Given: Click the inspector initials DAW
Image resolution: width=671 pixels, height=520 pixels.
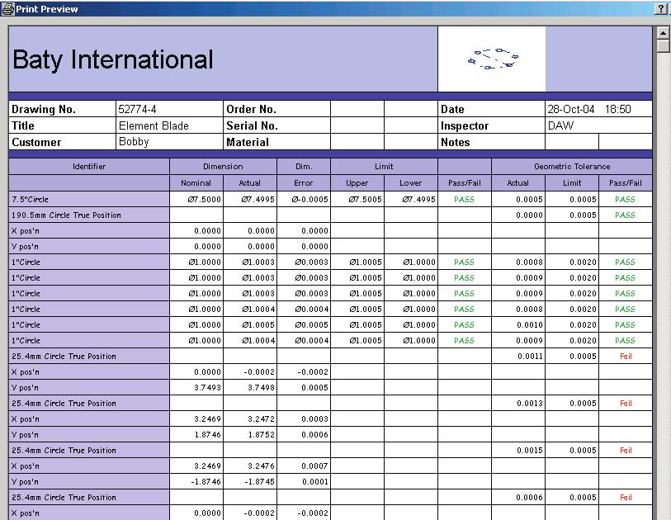Looking at the screenshot, I should coord(560,125).
